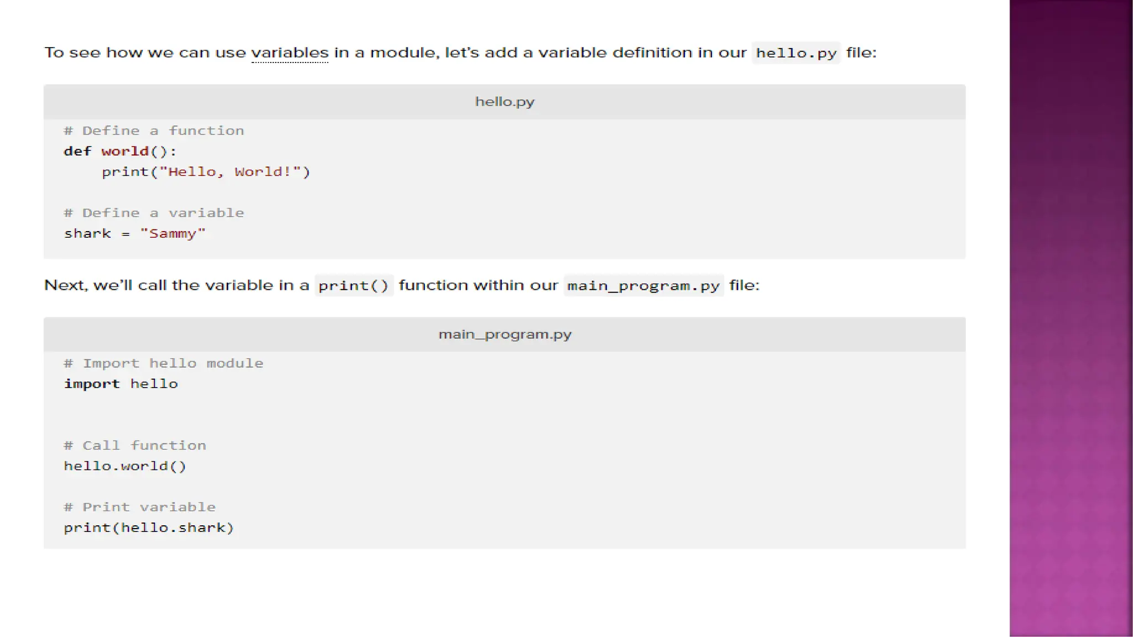This screenshot has width=1133, height=637.
Task: Click the shark = "Sammy" line
Action: point(134,233)
